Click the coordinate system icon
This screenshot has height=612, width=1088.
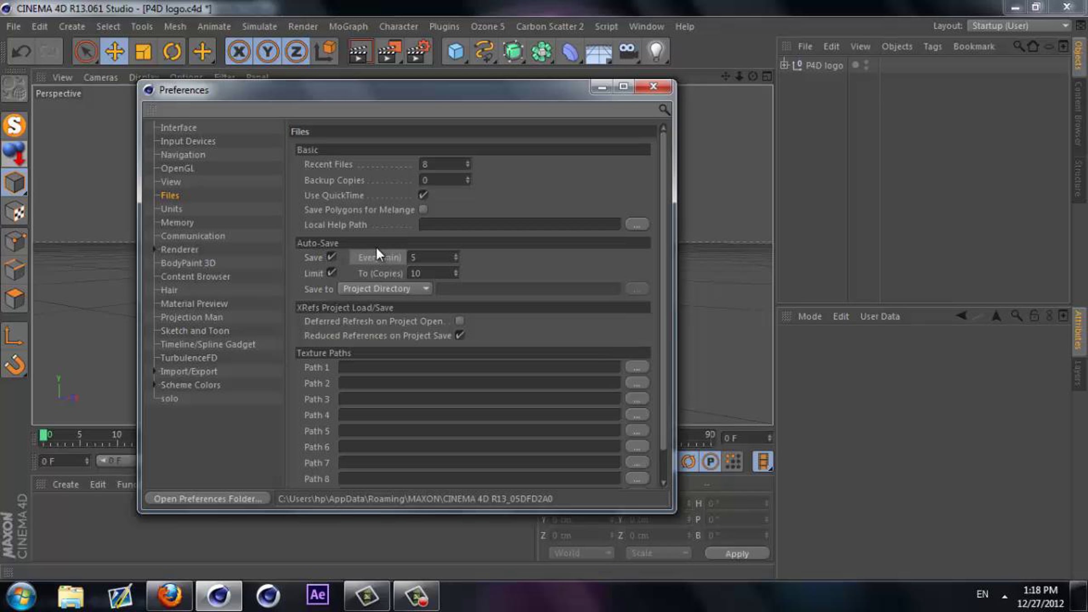[x=325, y=51]
